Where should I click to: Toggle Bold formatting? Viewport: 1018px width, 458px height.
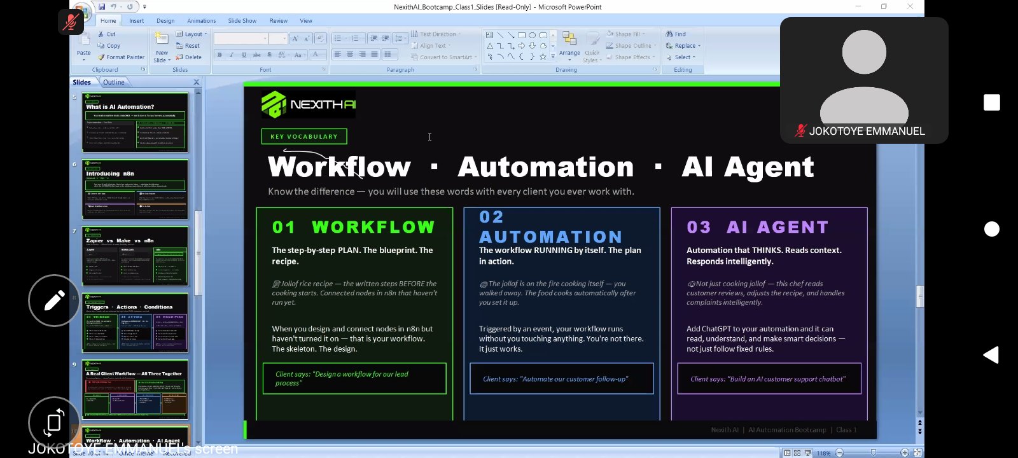point(220,55)
